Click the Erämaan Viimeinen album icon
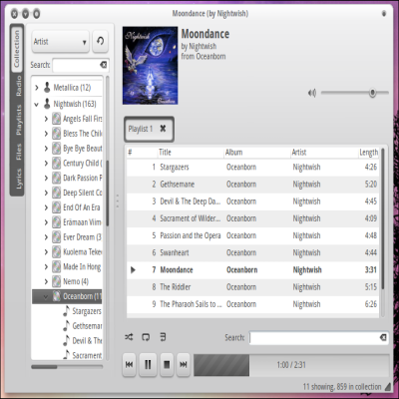Screen dimensions: 399x399 point(57,222)
